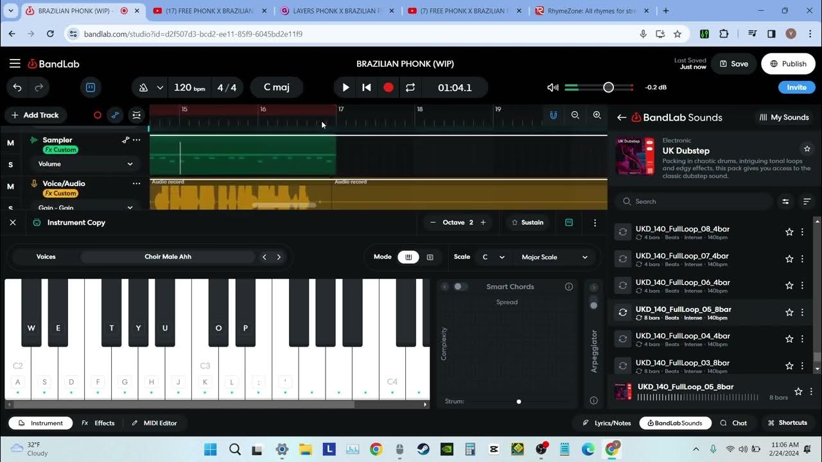Open sound sort options
Image resolution: width=822 pixels, height=462 pixels.
click(x=807, y=201)
